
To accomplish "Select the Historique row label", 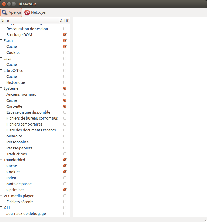I will coord(16,82).
